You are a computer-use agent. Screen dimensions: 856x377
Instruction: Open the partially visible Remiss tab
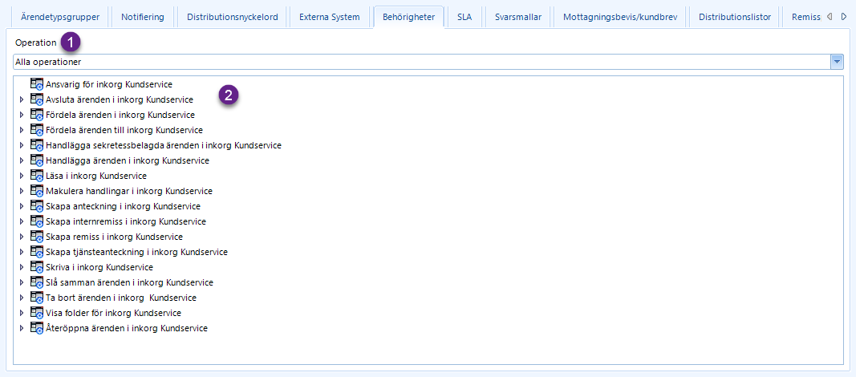805,17
